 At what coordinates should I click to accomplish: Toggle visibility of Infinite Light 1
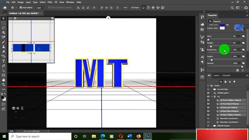click(x=208, y=93)
